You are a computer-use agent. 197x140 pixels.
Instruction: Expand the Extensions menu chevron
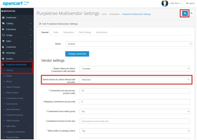pos(31,30)
